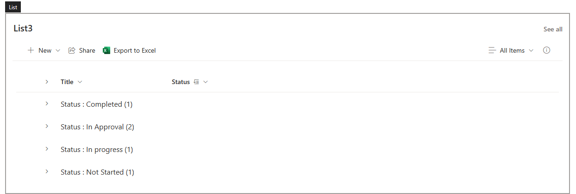Click the List3 title heading
576x194 pixels.
(x=23, y=29)
